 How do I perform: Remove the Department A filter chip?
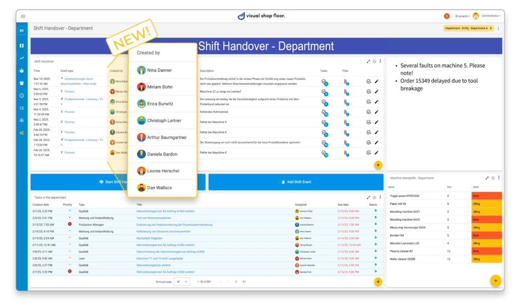coord(491,28)
